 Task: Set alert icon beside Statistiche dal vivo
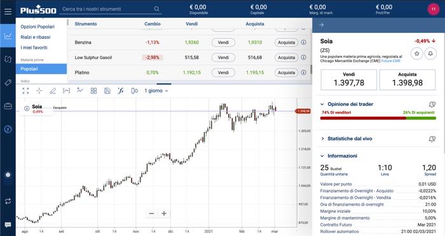(432, 139)
